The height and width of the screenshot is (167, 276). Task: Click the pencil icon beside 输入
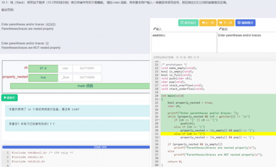pyautogui.click(x=155, y=29)
